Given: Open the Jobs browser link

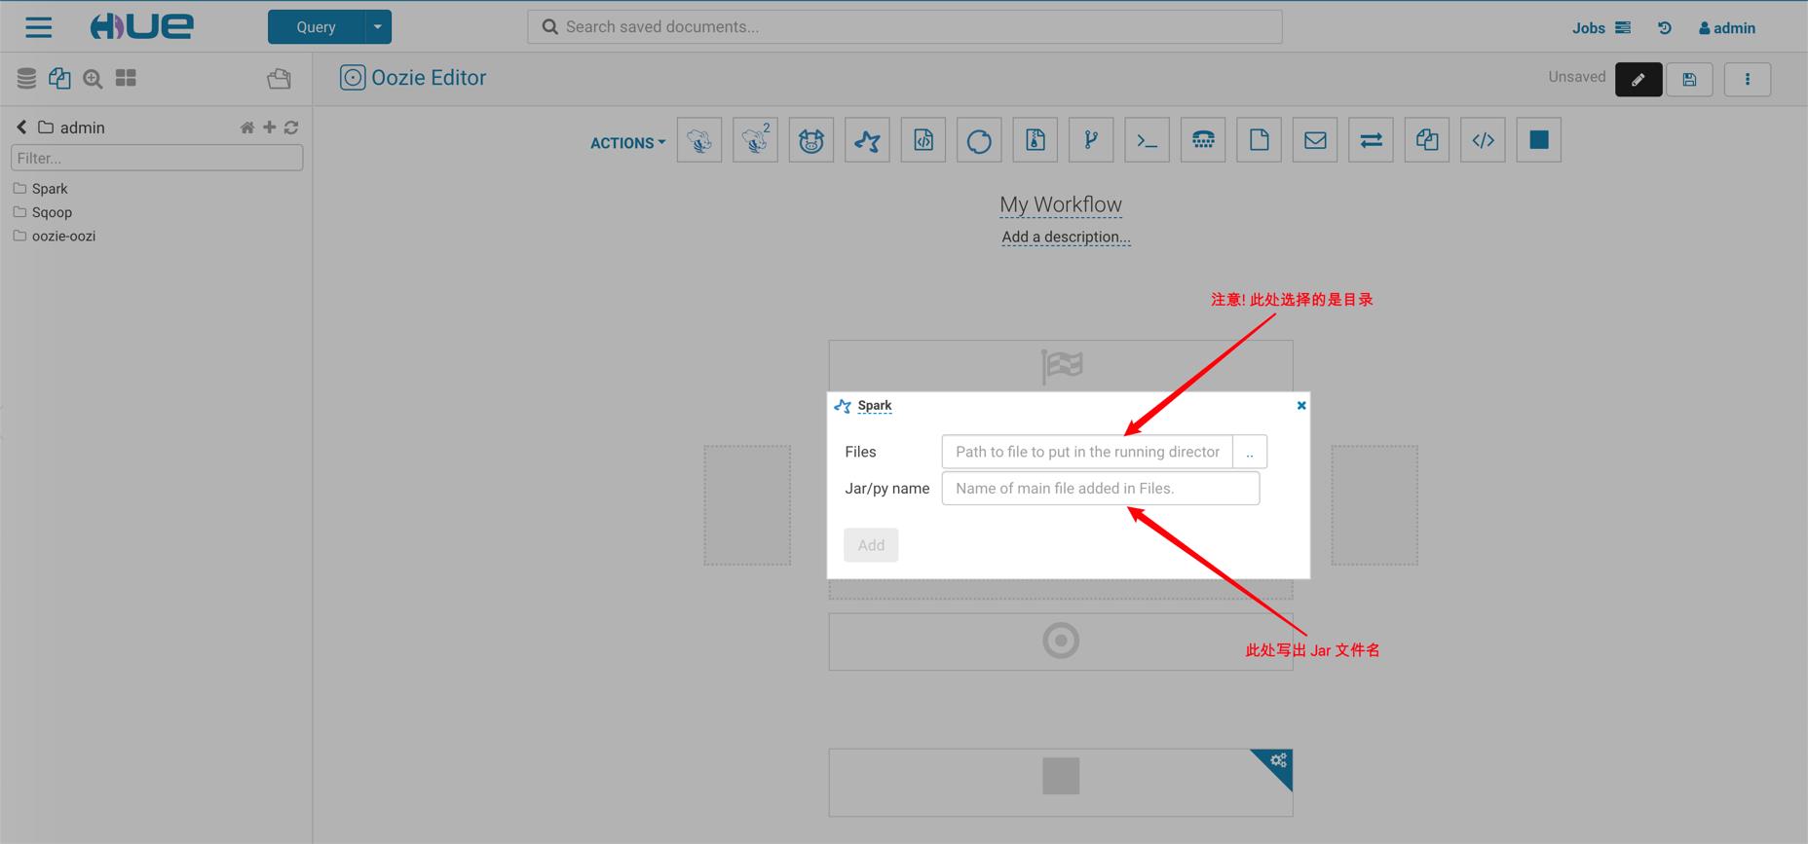Looking at the screenshot, I should tap(1601, 28).
